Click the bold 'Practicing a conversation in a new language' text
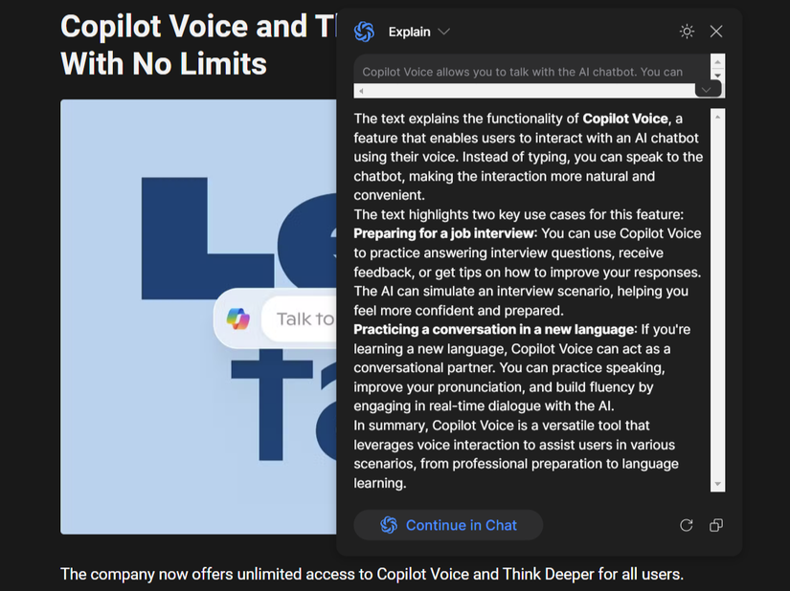Image resolution: width=790 pixels, height=591 pixels. click(x=494, y=330)
